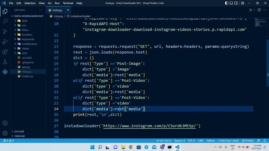Expand the middlewares folder
The width and height of the screenshot is (269, 151).
click(28, 44)
